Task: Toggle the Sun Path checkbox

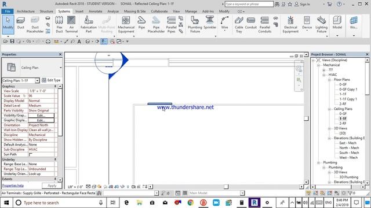Action: pos(31,155)
